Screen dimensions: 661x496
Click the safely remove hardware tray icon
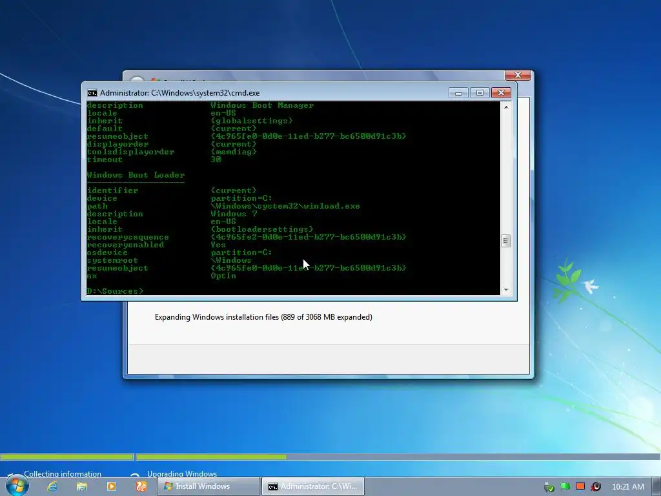click(x=549, y=487)
